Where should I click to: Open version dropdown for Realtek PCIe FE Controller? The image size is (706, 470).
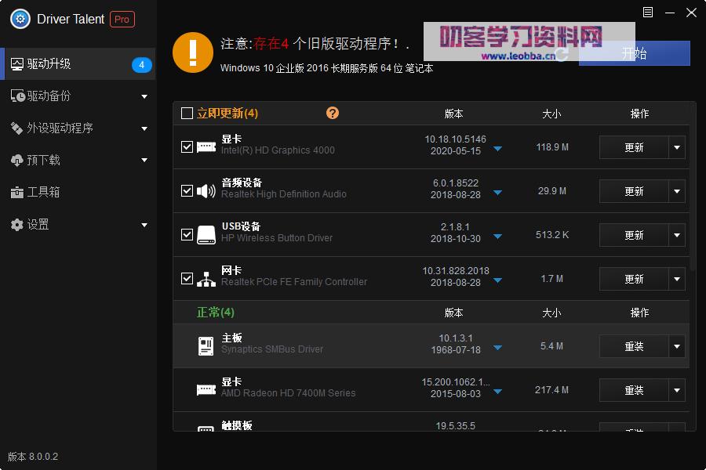(497, 280)
